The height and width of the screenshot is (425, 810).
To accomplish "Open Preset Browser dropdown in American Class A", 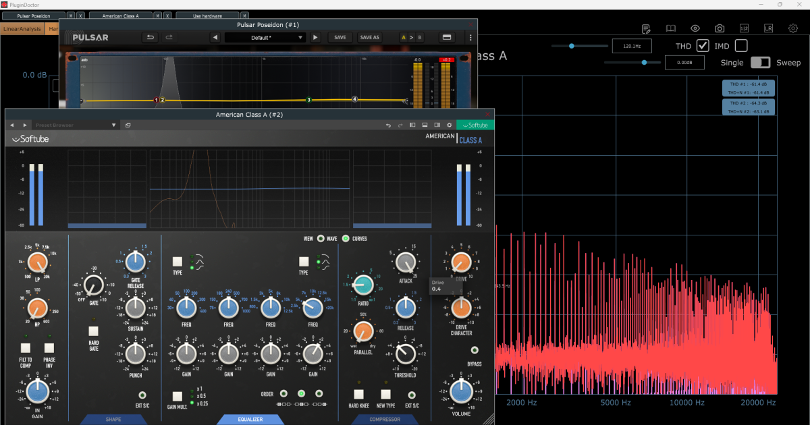I will point(76,125).
